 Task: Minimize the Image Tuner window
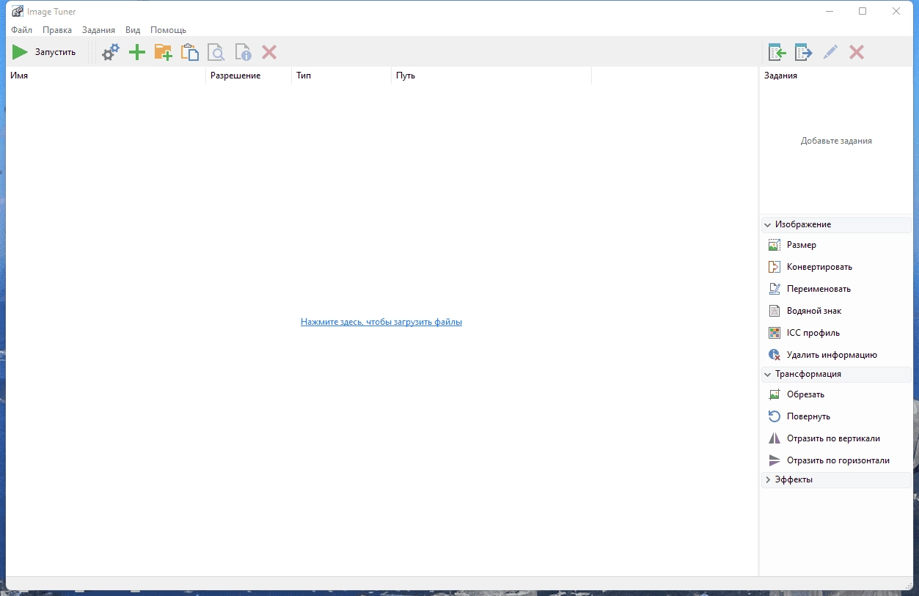pyautogui.click(x=829, y=11)
